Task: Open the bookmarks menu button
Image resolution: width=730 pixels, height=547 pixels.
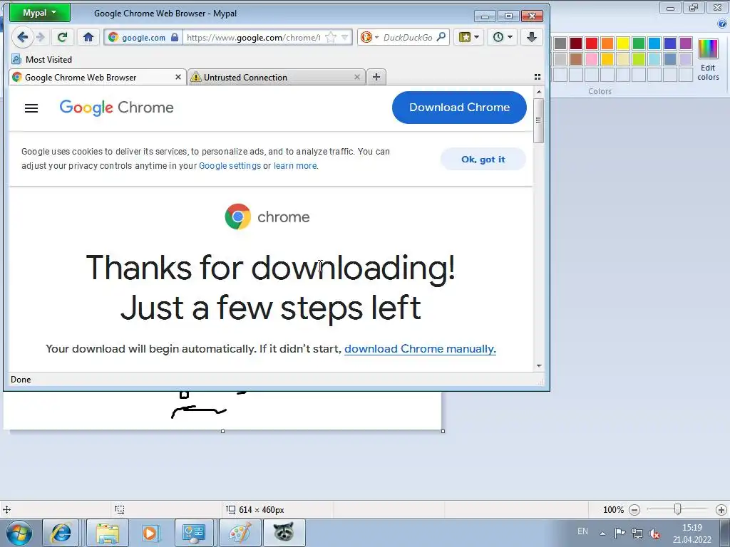Action: pyautogui.click(x=469, y=37)
